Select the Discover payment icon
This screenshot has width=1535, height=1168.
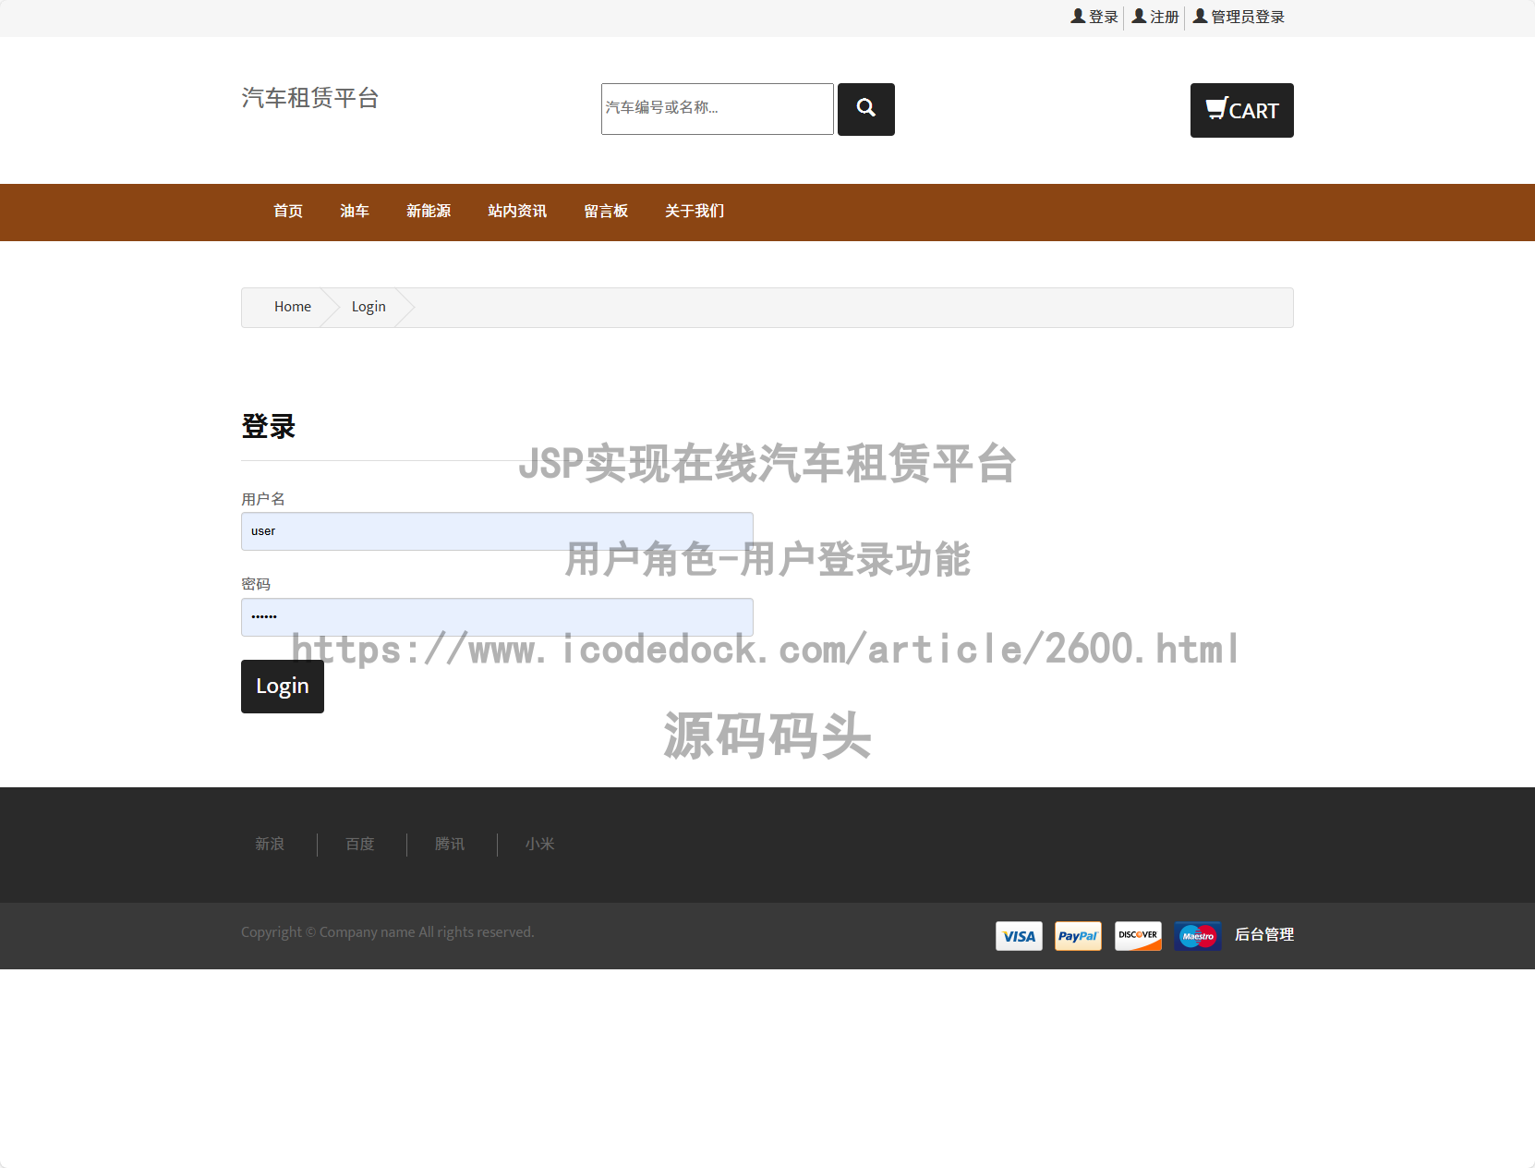coord(1138,936)
